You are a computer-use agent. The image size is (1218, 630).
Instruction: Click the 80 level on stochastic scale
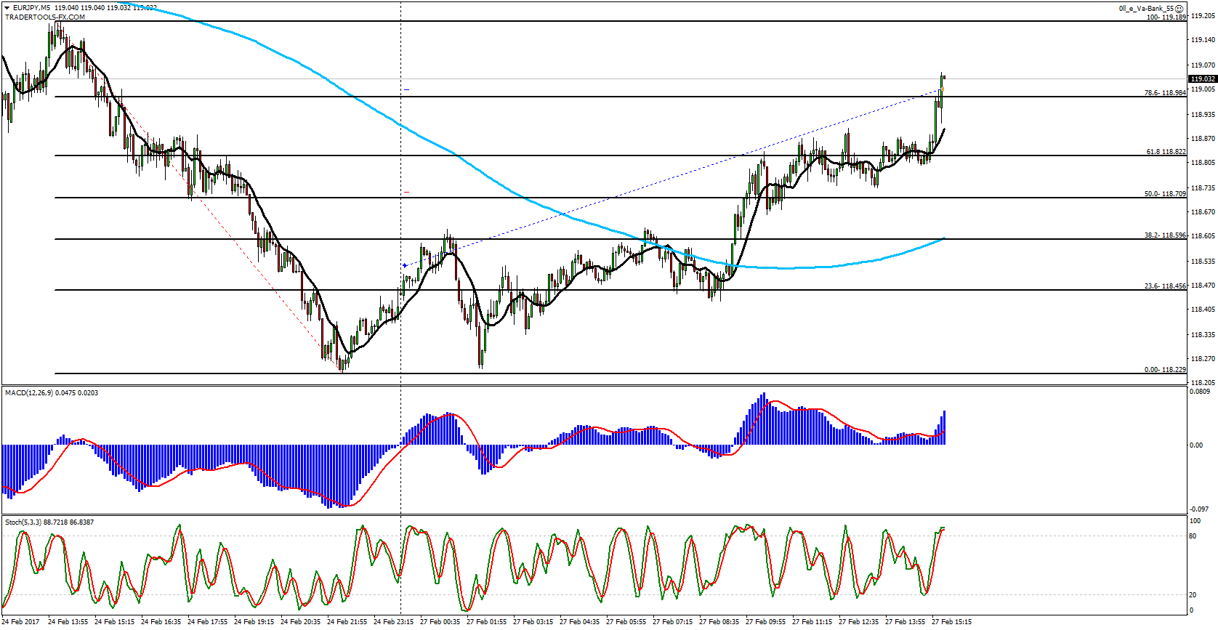tap(1193, 536)
